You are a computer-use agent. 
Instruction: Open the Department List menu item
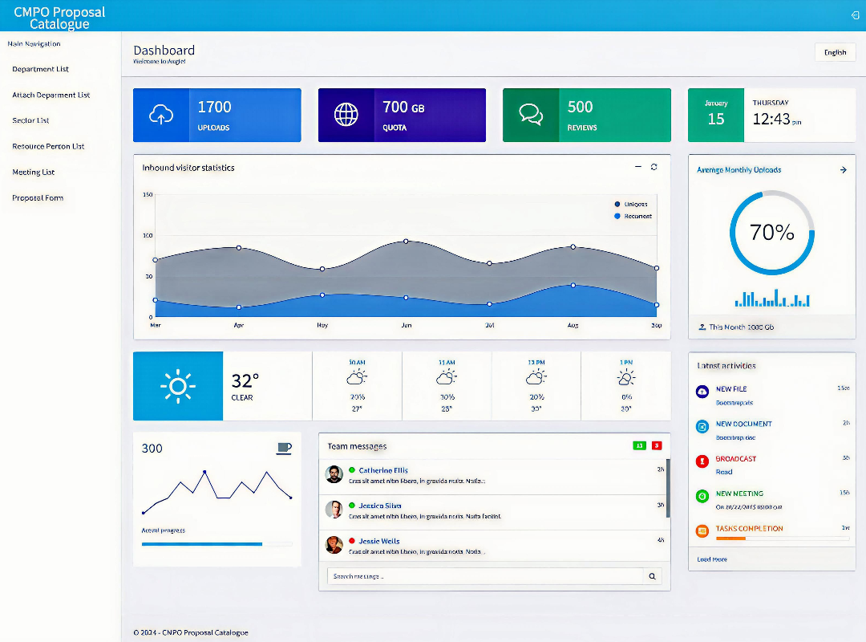[40, 69]
